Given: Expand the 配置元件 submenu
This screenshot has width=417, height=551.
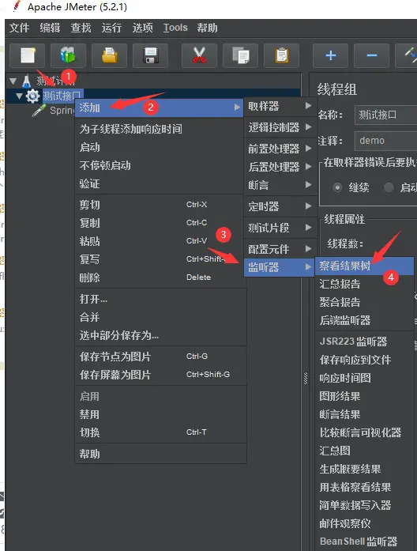Looking at the screenshot, I should pos(279,249).
